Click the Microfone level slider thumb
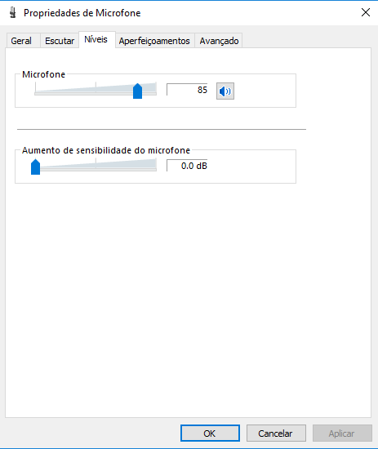Screen dimensions: 378x449 pos(137,91)
